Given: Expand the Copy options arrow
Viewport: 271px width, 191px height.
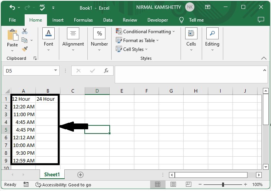Looking at the screenshot, I should pos(32,40).
